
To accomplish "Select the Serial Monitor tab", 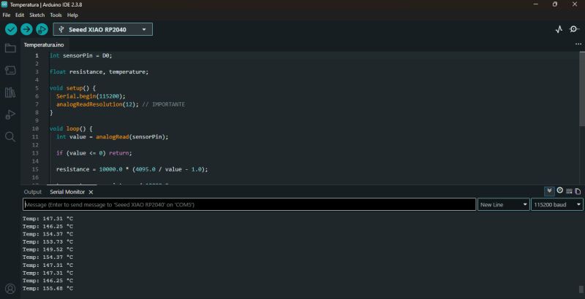I will pyautogui.click(x=67, y=192).
